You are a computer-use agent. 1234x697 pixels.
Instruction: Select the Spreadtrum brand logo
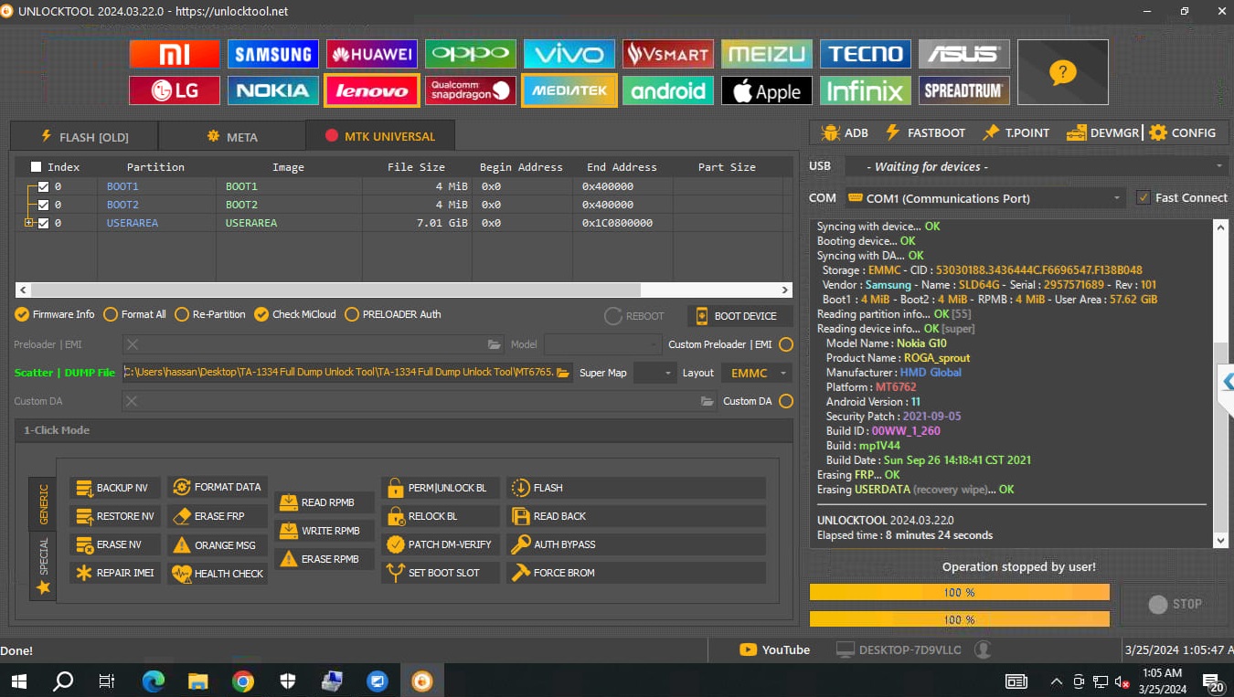pyautogui.click(x=964, y=90)
